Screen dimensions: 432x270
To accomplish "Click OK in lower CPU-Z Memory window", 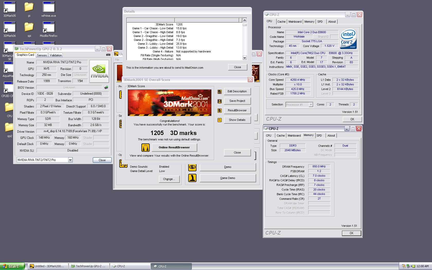I will point(352,233).
